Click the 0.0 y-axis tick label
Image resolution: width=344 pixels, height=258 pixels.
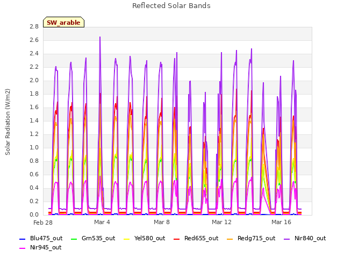[34, 214]
